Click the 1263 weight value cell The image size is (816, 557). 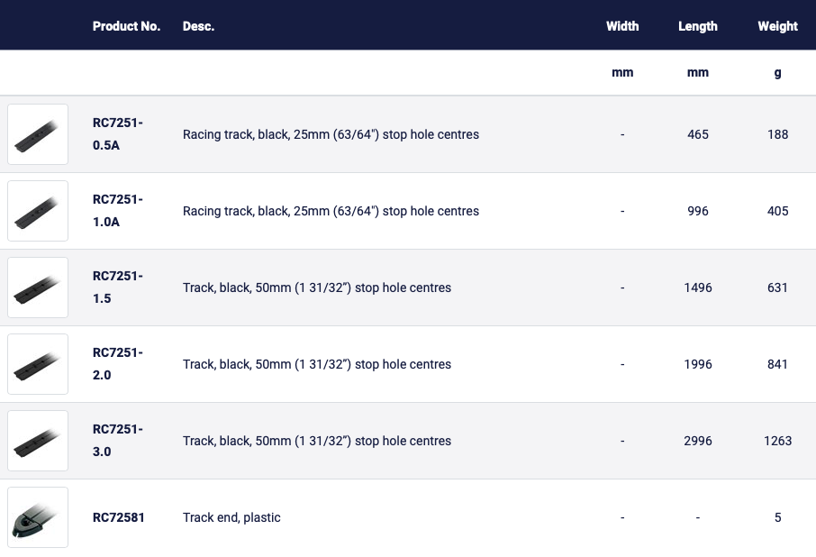pos(777,441)
